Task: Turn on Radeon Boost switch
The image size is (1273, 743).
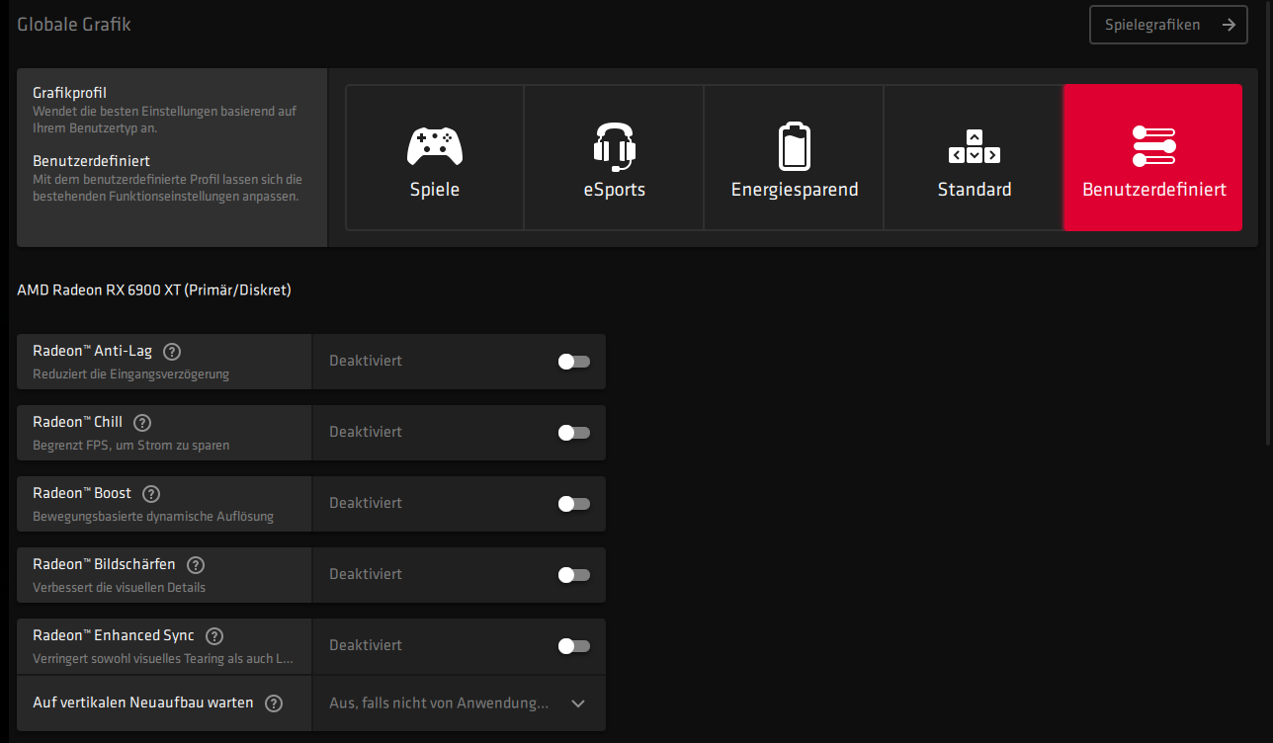Action: pyautogui.click(x=573, y=504)
